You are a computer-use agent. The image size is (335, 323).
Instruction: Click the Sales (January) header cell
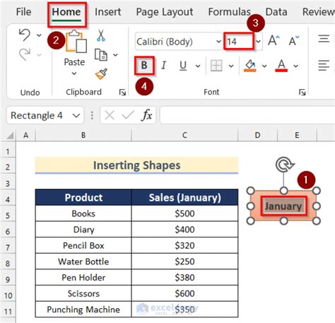click(x=184, y=197)
